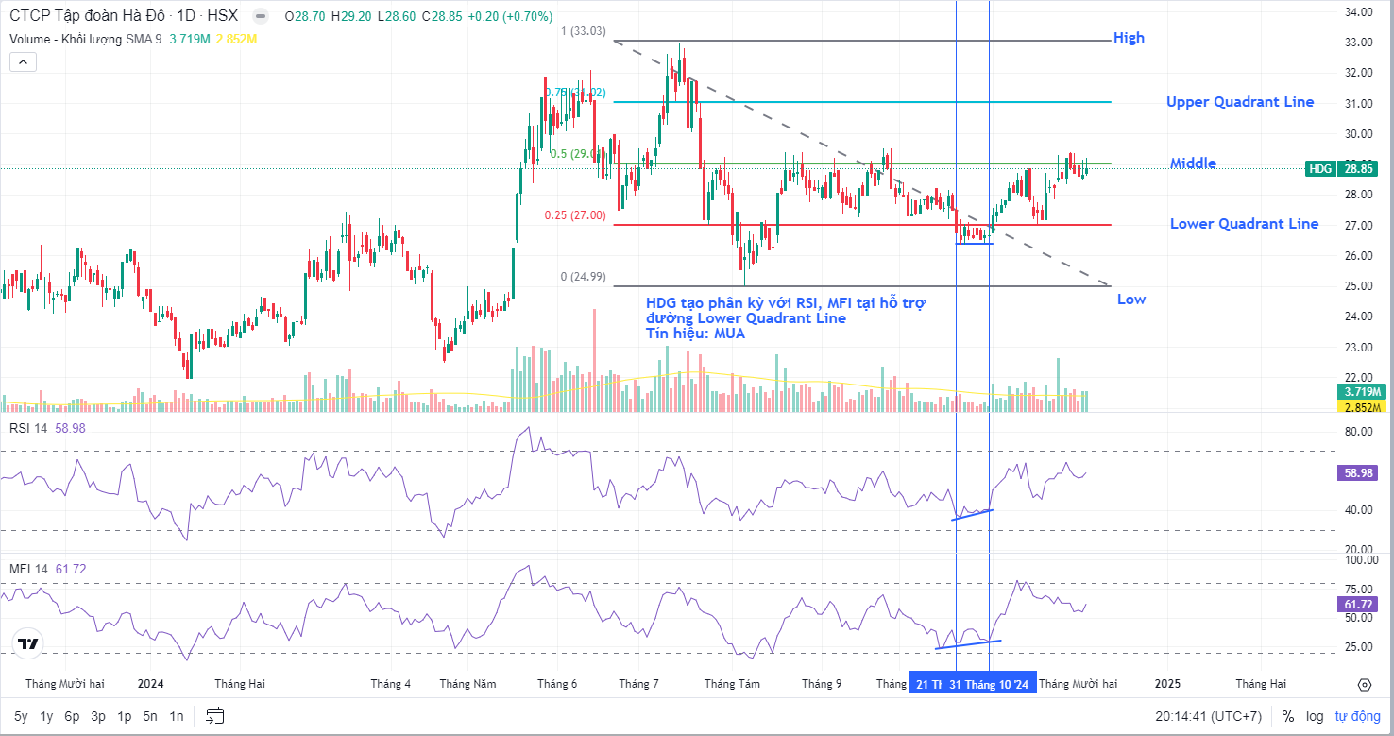Select the 5n time range
The image size is (1394, 736).
click(150, 716)
